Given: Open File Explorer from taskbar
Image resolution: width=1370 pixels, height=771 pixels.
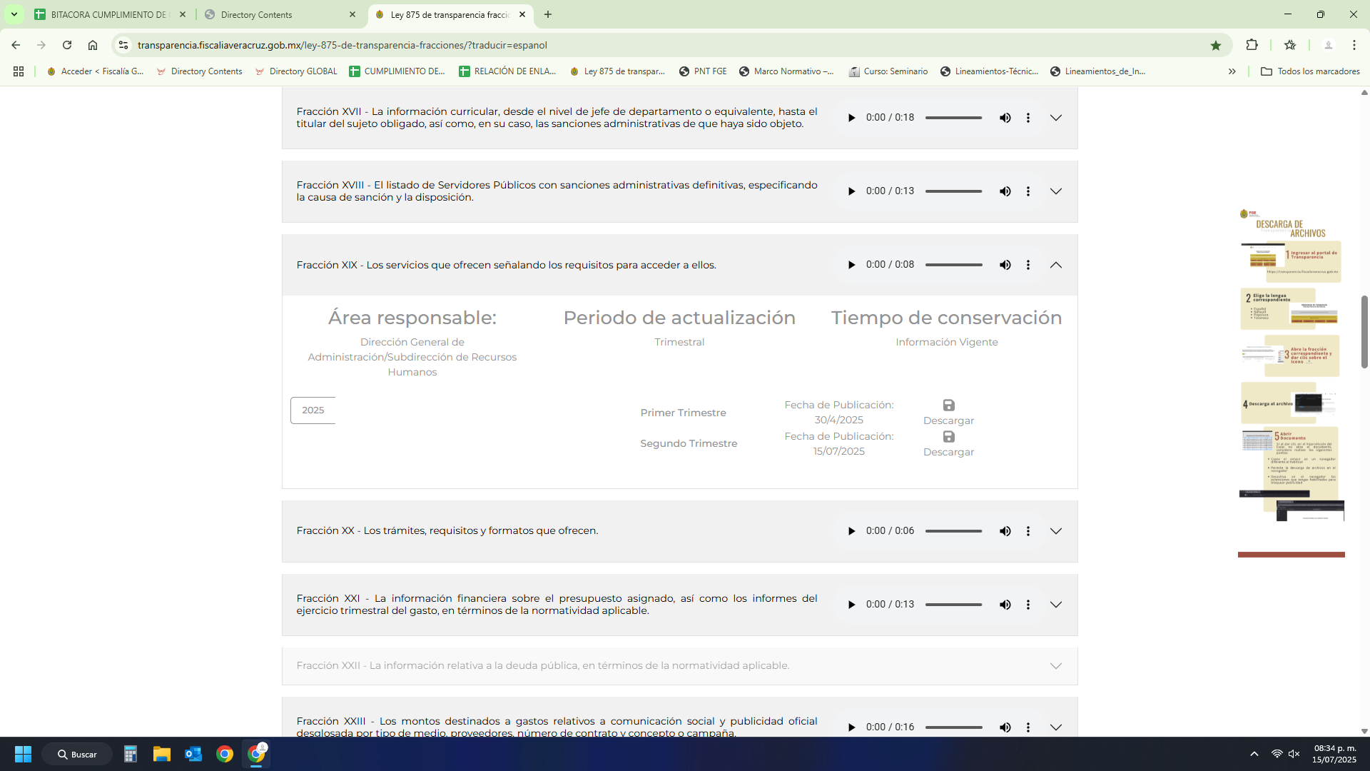Looking at the screenshot, I should (162, 754).
